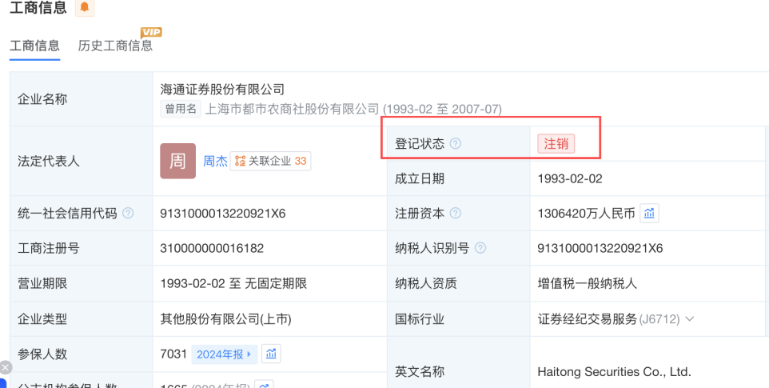The width and height of the screenshot is (769, 388).
Task: Click help icon beside 纳税人识别号
Action: click(480, 248)
